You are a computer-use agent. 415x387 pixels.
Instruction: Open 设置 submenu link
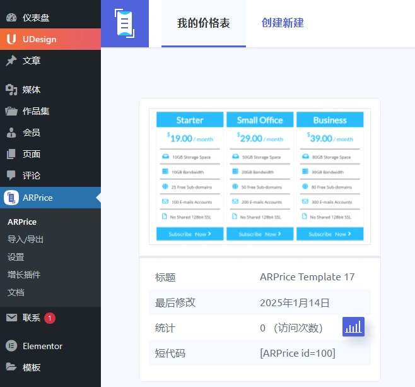tap(16, 257)
